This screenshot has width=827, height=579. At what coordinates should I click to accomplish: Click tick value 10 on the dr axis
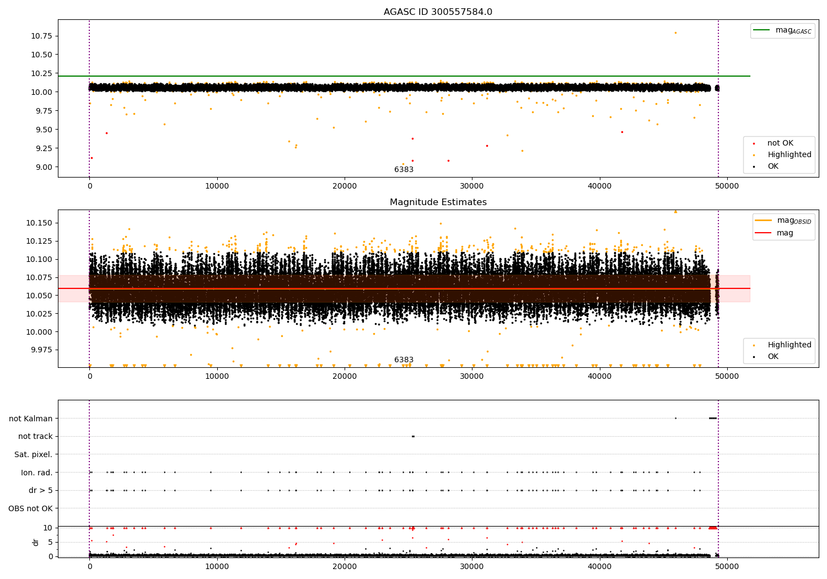tap(48, 528)
